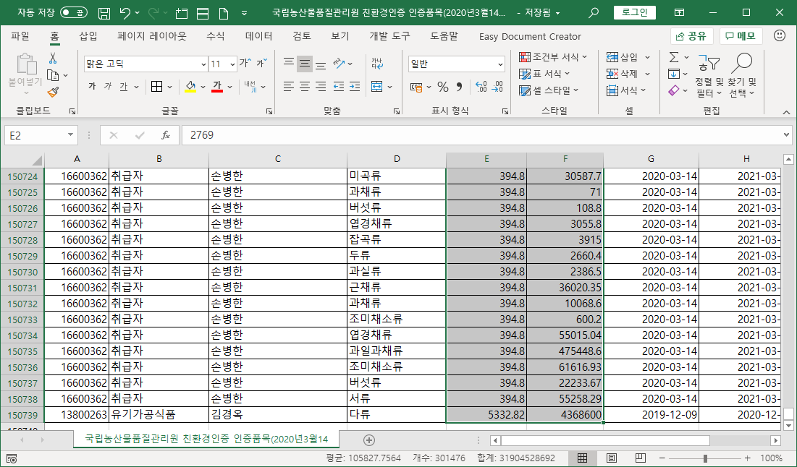Click the Orientation text-angle icon
Viewport: 797px width, 467px height.
(339, 64)
